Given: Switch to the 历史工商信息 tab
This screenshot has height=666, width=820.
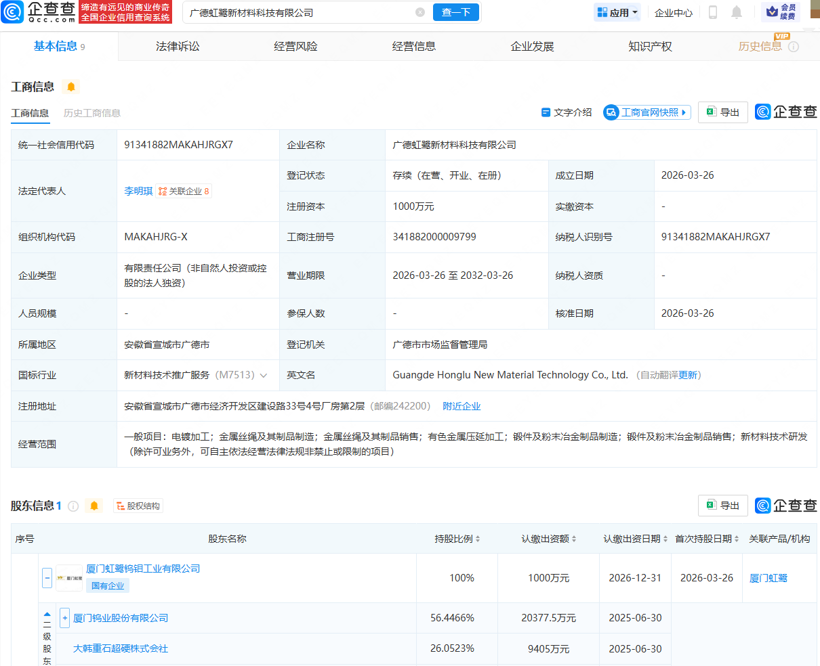Looking at the screenshot, I should click(92, 113).
